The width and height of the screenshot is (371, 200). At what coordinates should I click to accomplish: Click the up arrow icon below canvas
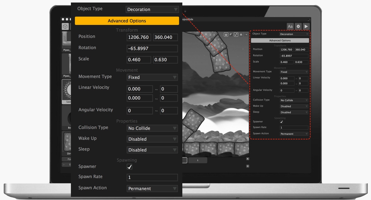[248, 159]
